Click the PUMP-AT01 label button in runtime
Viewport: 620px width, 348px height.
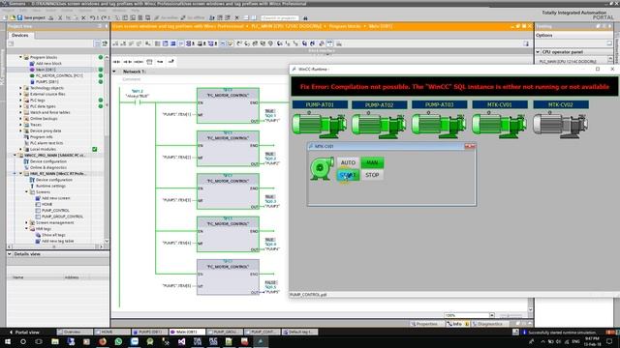(320, 104)
